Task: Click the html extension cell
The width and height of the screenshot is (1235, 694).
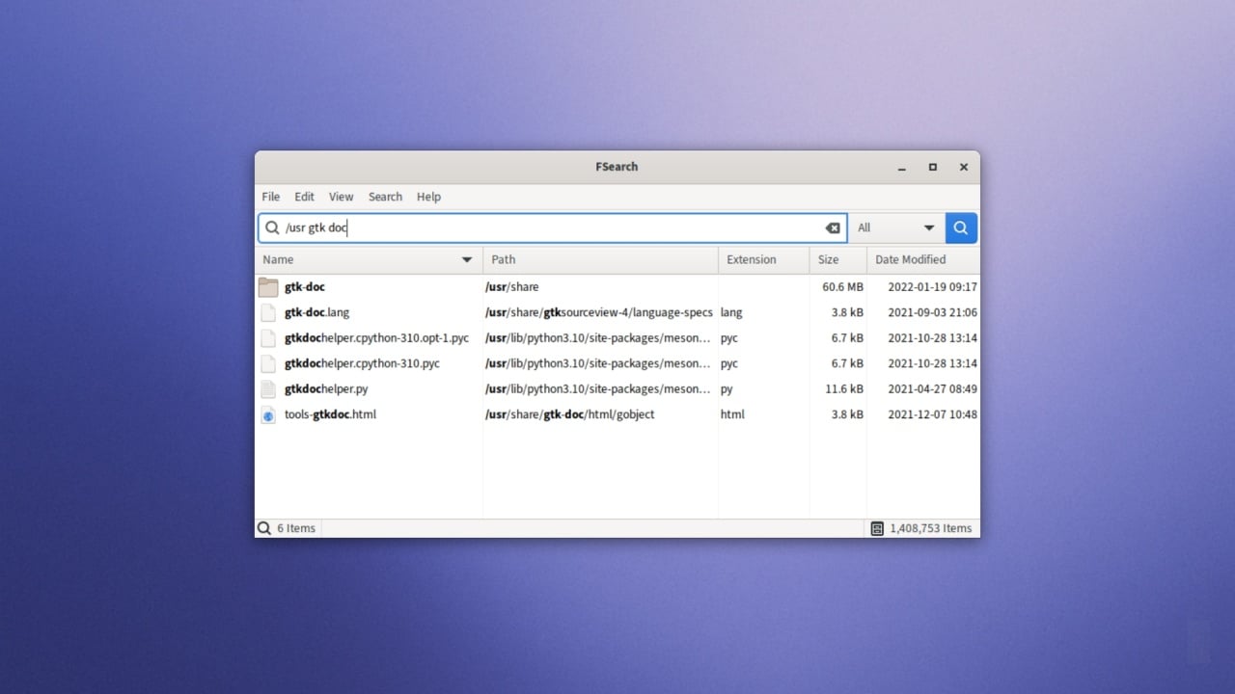Action: (732, 414)
